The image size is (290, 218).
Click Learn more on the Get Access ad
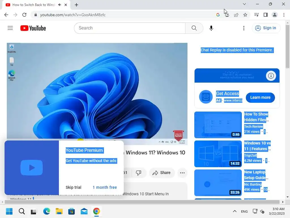click(260, 98)
